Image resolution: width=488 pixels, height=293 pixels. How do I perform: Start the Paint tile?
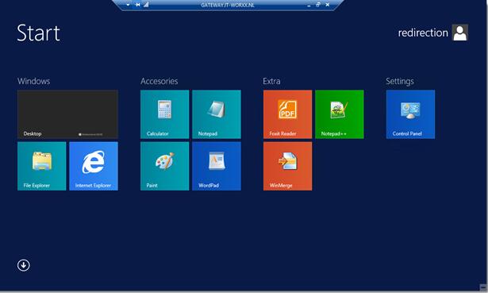click(164, 166)
